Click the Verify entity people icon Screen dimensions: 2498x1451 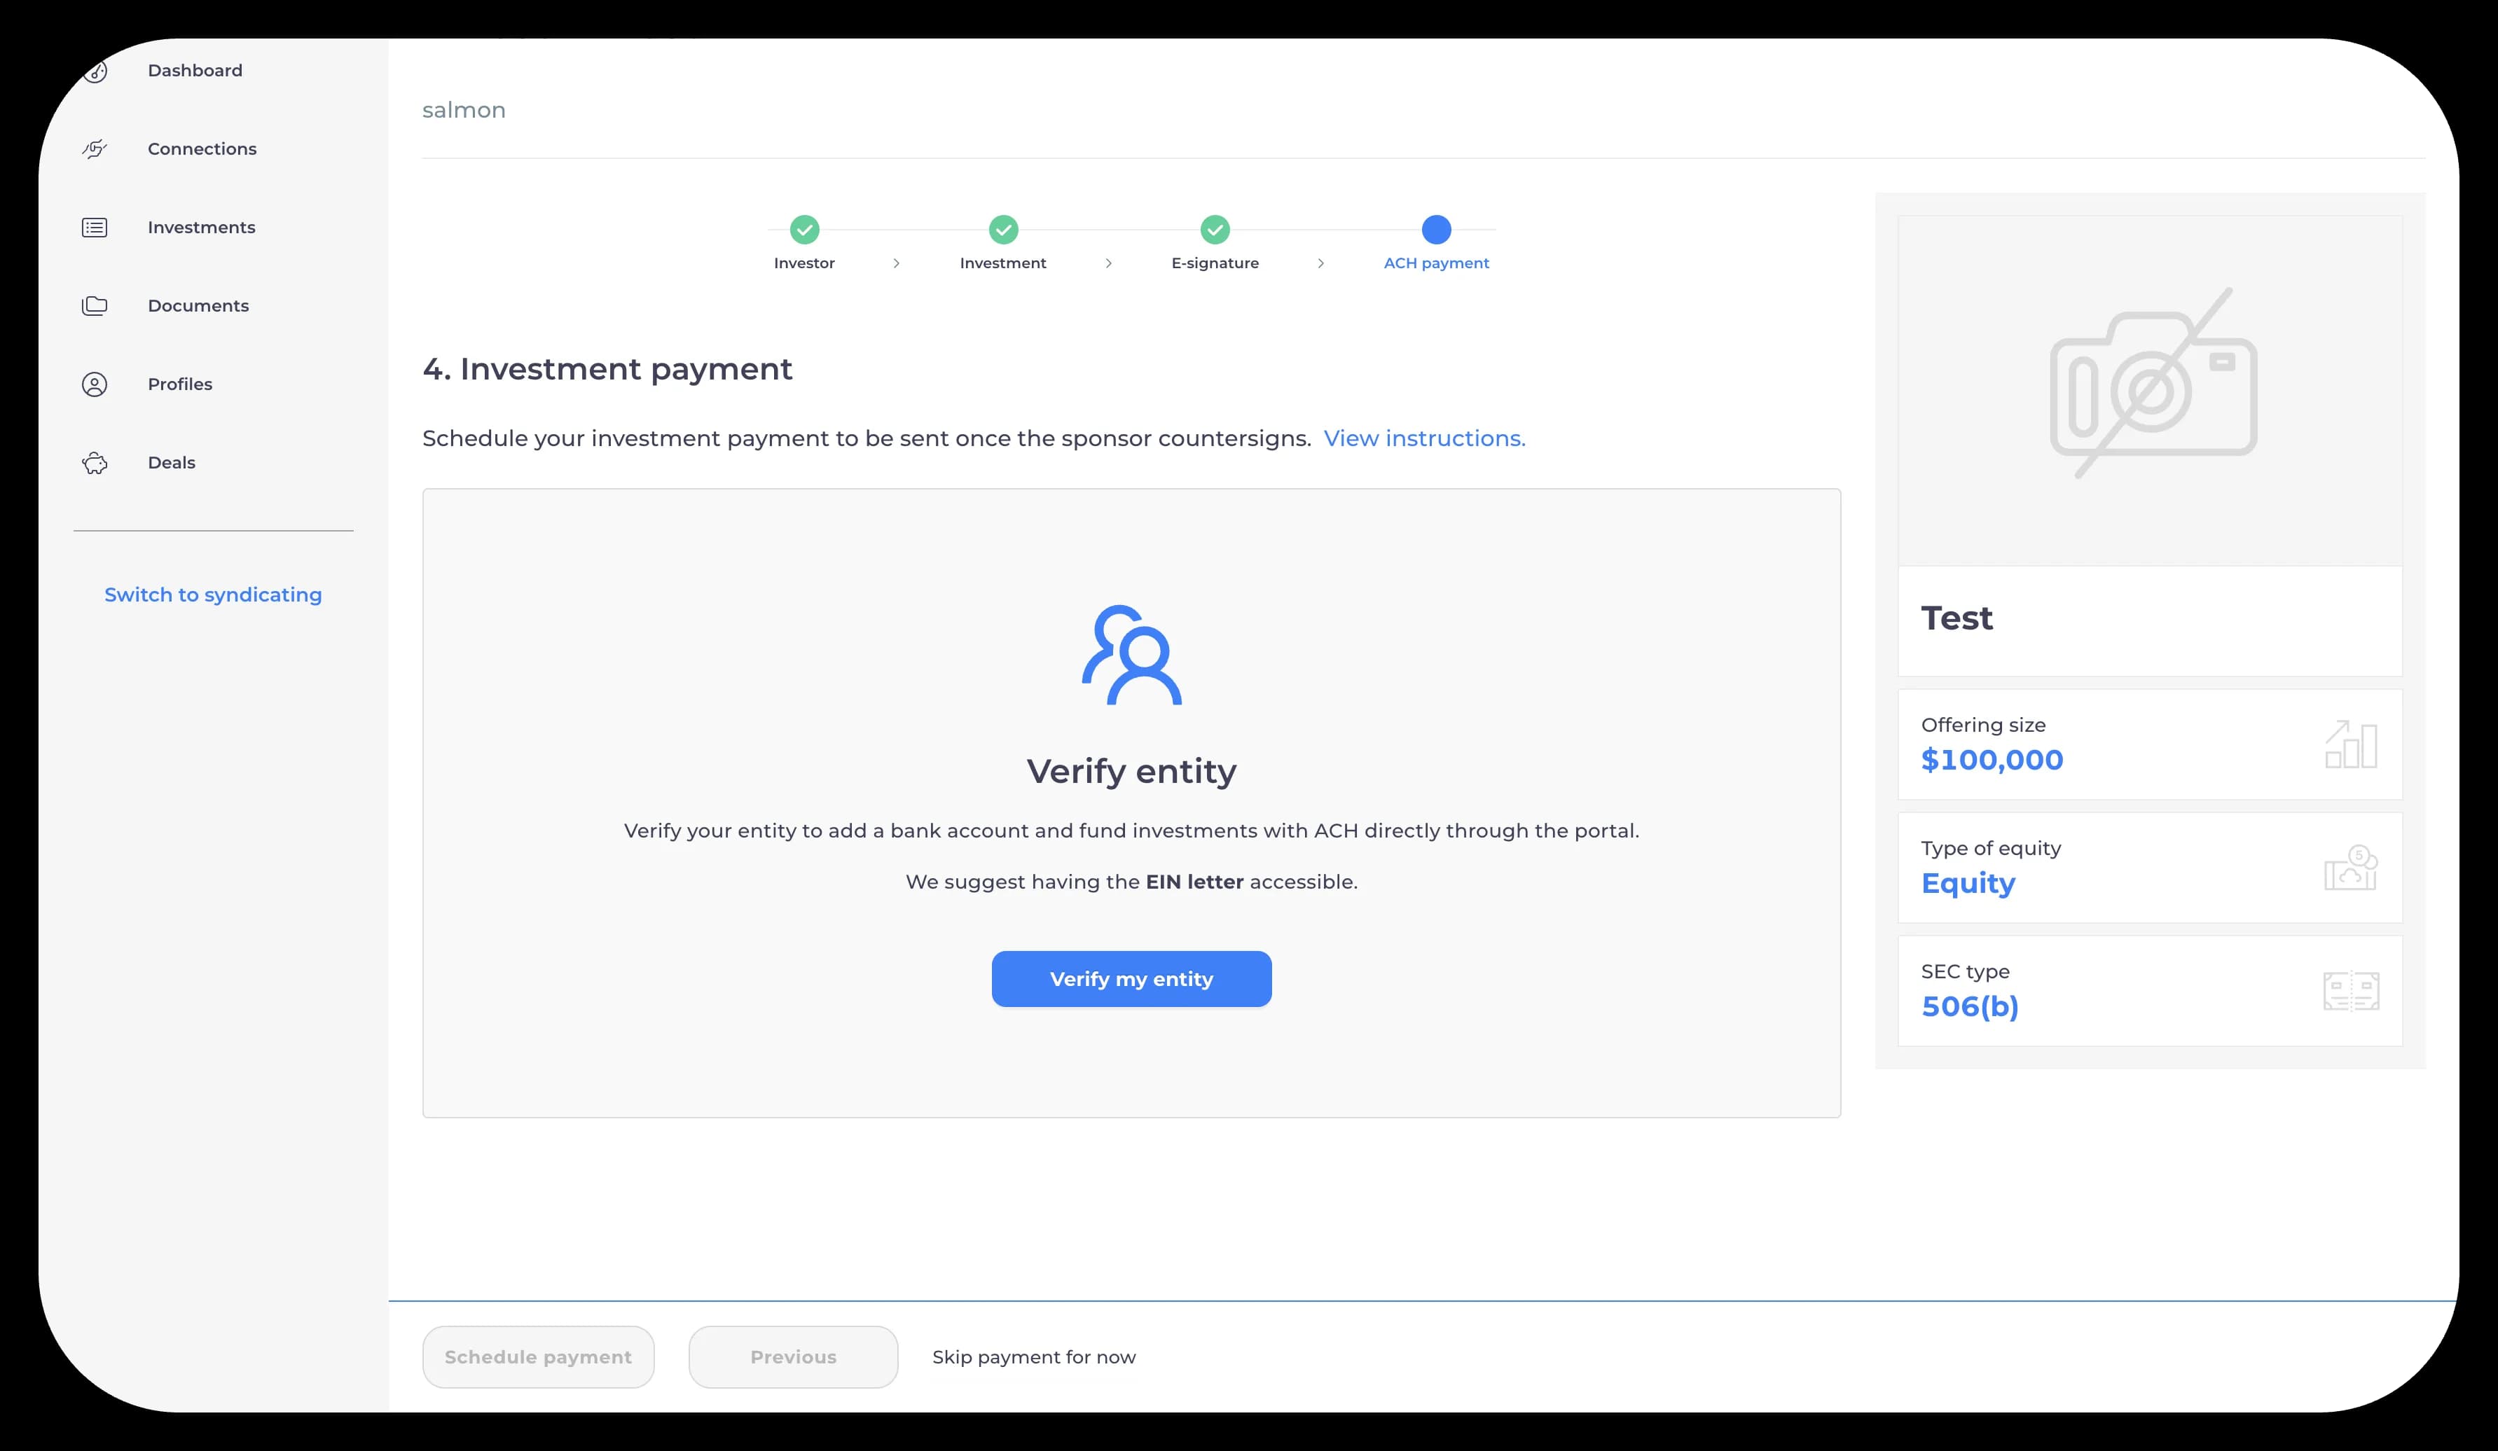[1131, 655]
